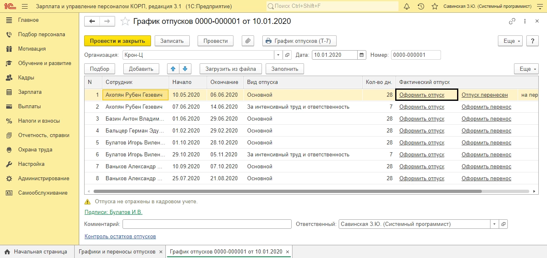Click the paperclip attachments icon
The height and width of the screenshot is (258, 547).
pos(248,41)
